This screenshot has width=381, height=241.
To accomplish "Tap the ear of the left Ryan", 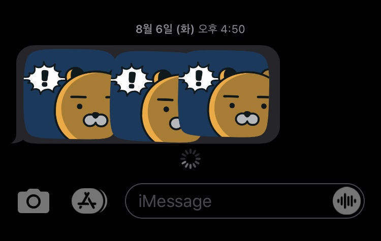I will (x=74, y=72).
